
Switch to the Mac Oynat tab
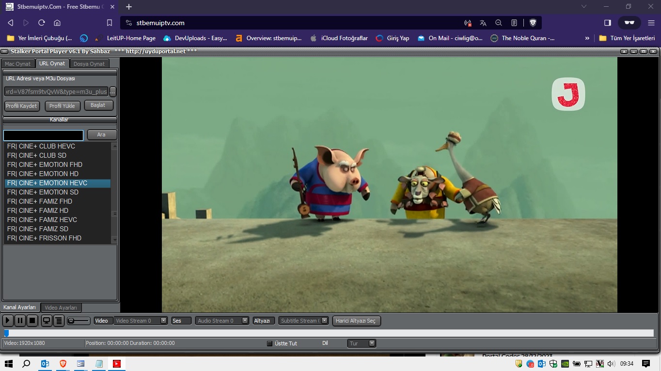[x=17, y=64]
